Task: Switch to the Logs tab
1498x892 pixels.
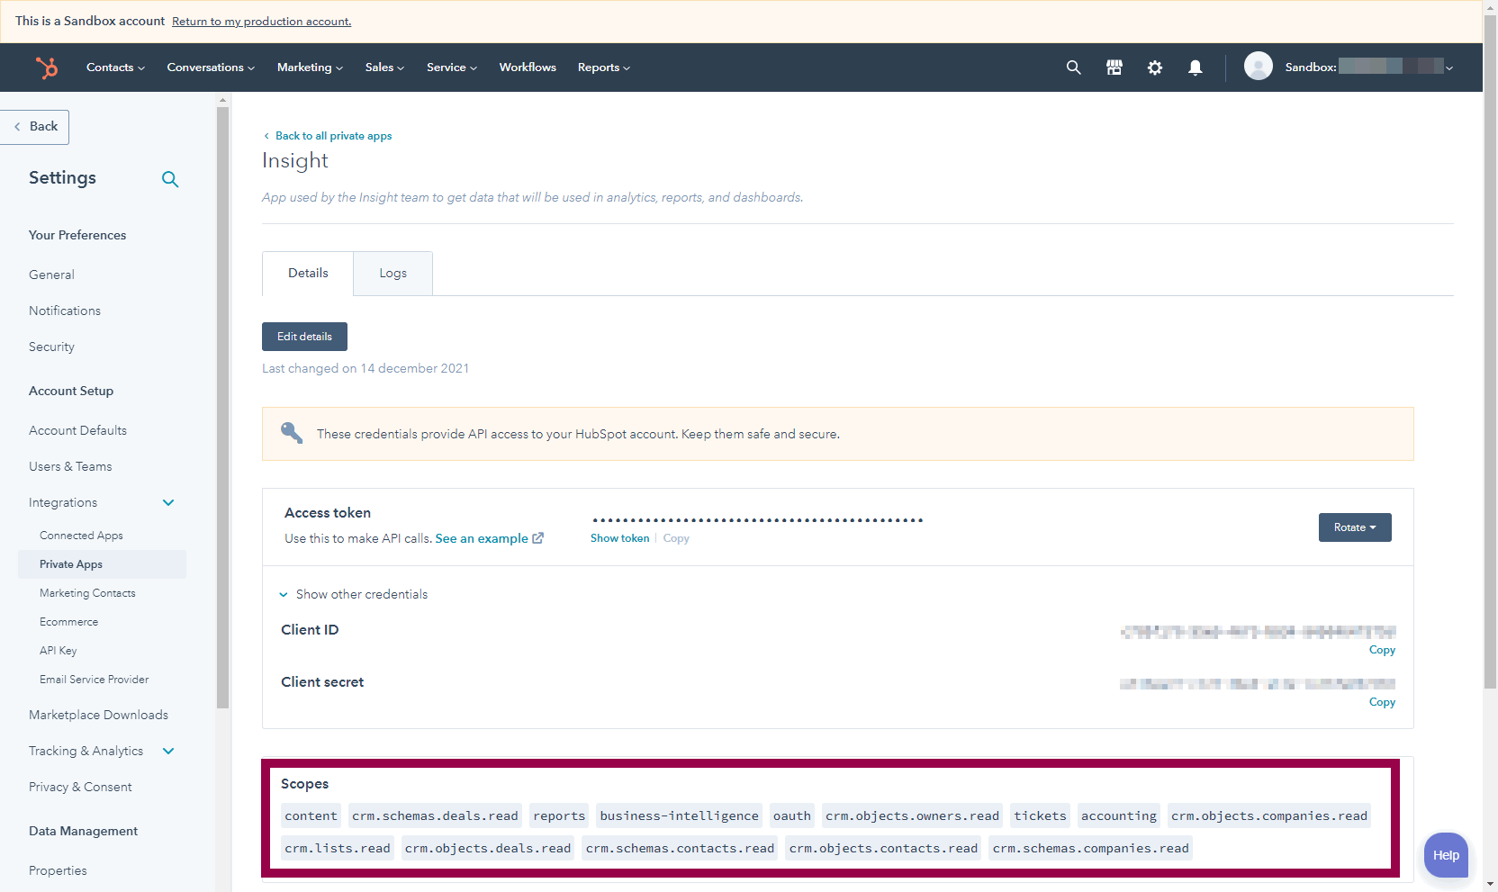Action: (393, 274)
